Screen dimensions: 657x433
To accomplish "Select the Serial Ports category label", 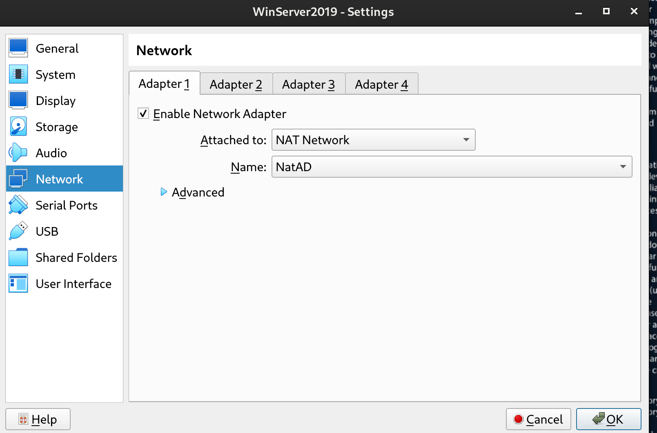I will pos(67,205).
